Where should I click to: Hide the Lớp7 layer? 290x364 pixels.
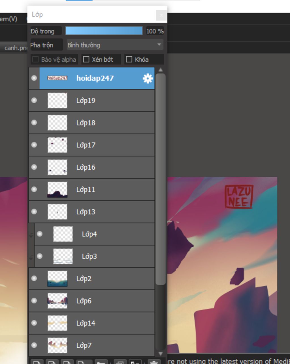coord(34,345)
